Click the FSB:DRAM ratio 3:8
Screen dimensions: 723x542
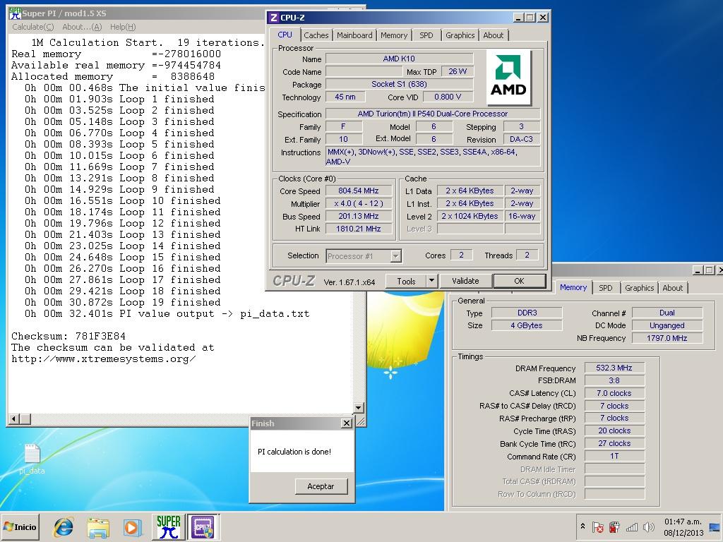(614, 380)
